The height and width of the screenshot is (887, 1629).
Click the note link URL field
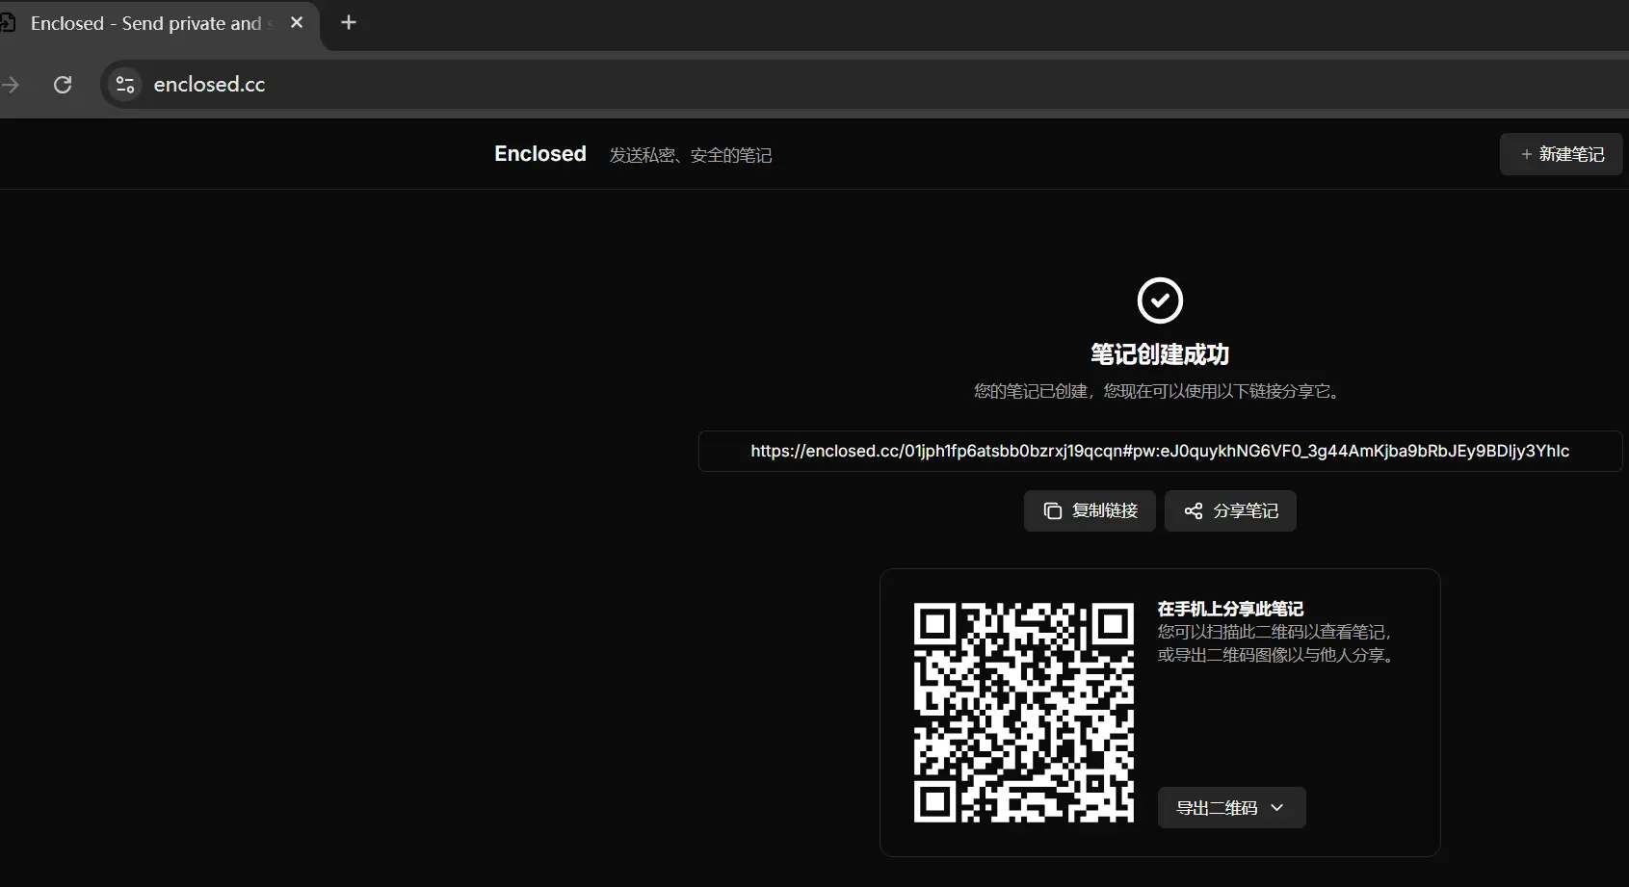coord(1160,451)
